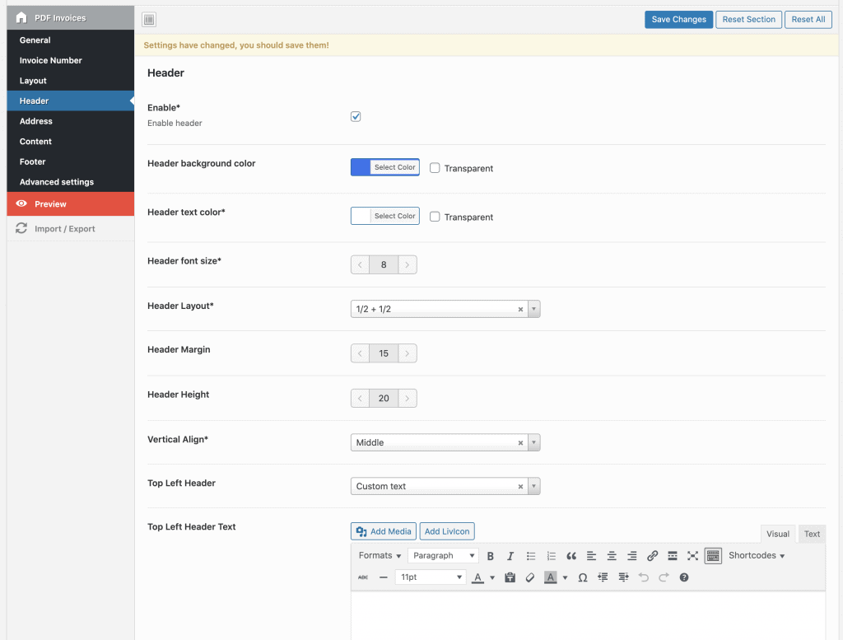Insert special character with omega icon
Image resolution: width=843 pixels, height=640 pixels.
(x=582, y=577)
